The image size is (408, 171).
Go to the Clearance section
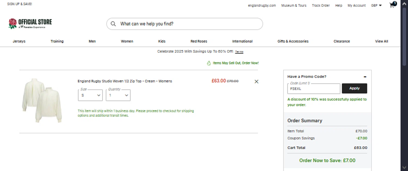click(342, 41)
